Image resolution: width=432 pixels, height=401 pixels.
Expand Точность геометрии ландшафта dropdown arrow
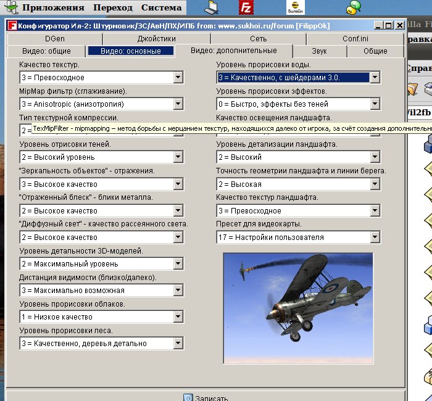click(x=375, y=184)
